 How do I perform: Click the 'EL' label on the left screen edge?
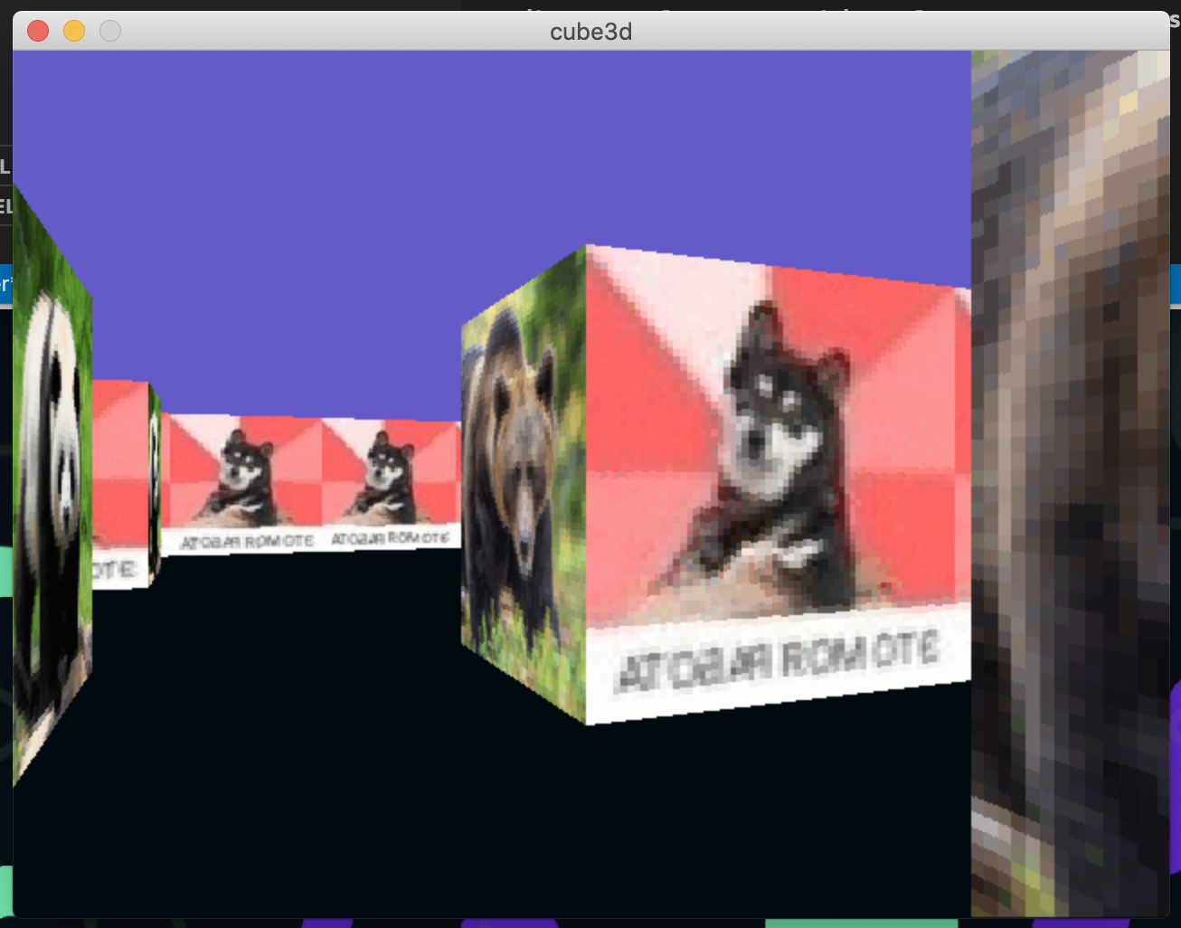[5, 205]
